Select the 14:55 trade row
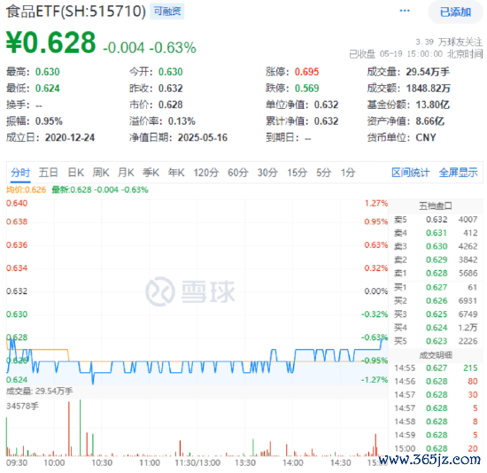This screenshot has height=473, width=487. tap(436, 368)
